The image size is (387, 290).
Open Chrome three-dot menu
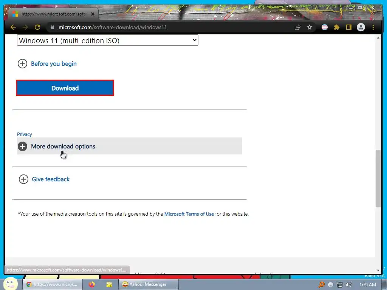point(373,27)
